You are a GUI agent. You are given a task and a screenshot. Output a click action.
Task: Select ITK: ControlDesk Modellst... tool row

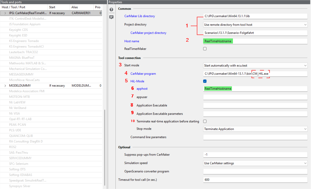pyautogui.click(x=51, y=19)
